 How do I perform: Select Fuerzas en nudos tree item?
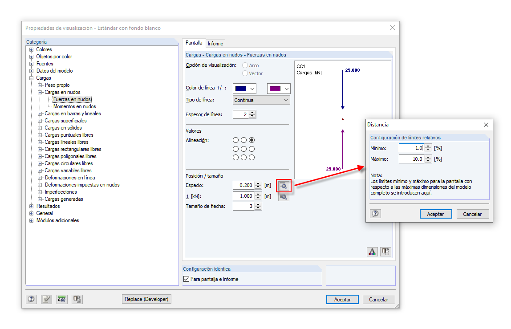pyautogui.click(x=72, y=99)
